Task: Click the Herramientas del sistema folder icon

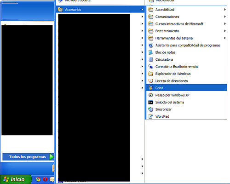Action: (x=150, y=38)
